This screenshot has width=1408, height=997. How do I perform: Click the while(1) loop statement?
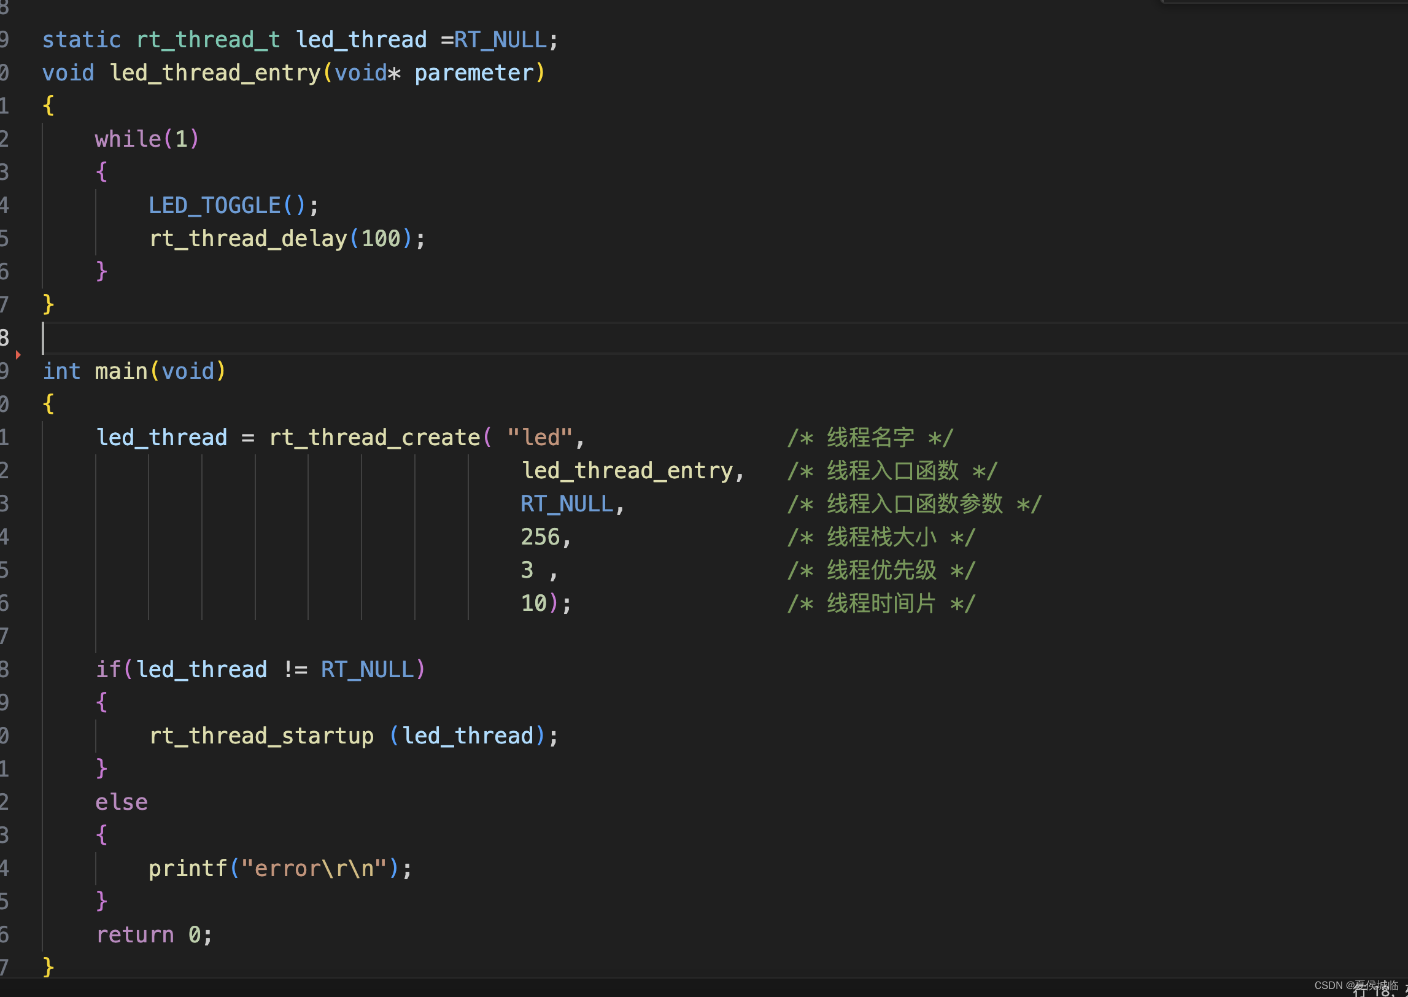pyautogui.click(x=147, y=139)
